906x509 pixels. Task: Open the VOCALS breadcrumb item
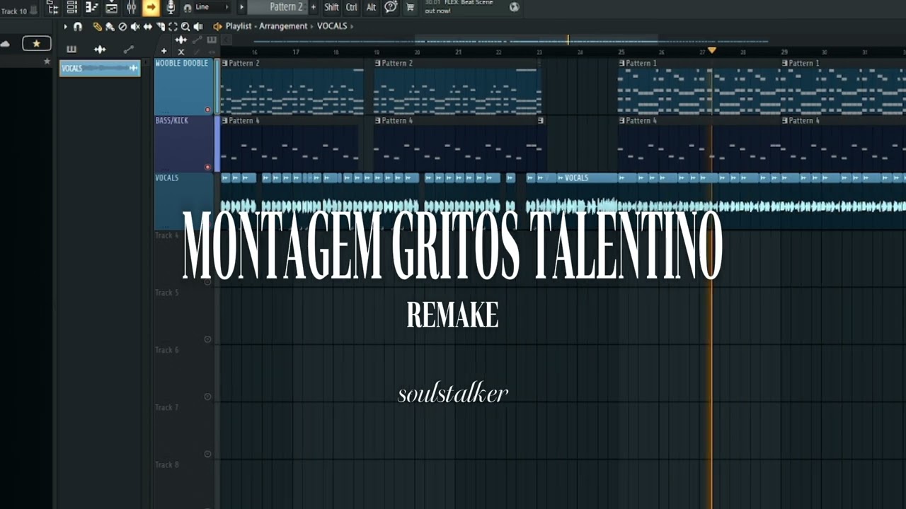click(332, 26)
